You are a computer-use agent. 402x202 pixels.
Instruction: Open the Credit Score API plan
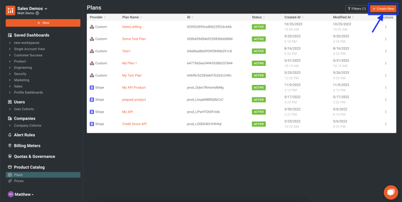point(134,124)
